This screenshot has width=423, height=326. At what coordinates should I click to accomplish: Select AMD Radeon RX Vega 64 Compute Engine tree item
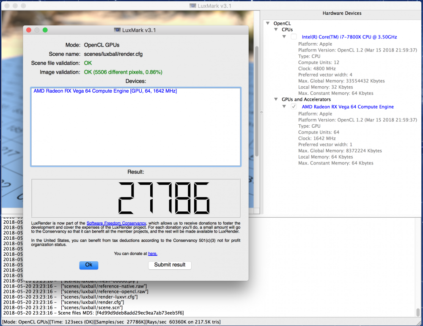point(348,107)
